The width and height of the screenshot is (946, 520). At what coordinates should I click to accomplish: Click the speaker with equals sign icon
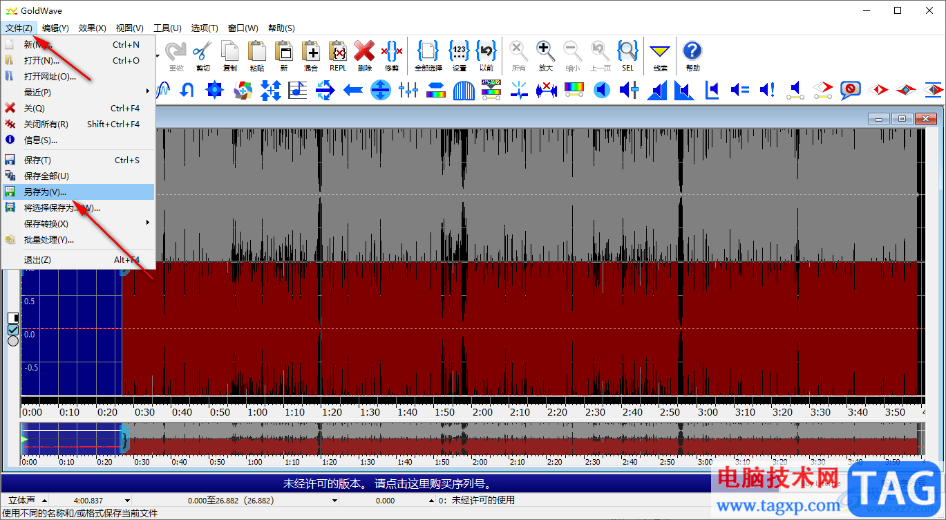pos(739,90)
